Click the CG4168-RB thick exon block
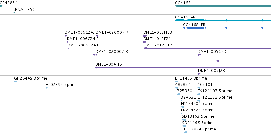This screenshot has width=271, height=134. 196,20
